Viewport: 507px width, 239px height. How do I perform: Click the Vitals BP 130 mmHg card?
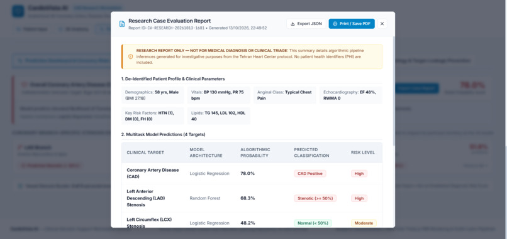click(x=218, y=95)
